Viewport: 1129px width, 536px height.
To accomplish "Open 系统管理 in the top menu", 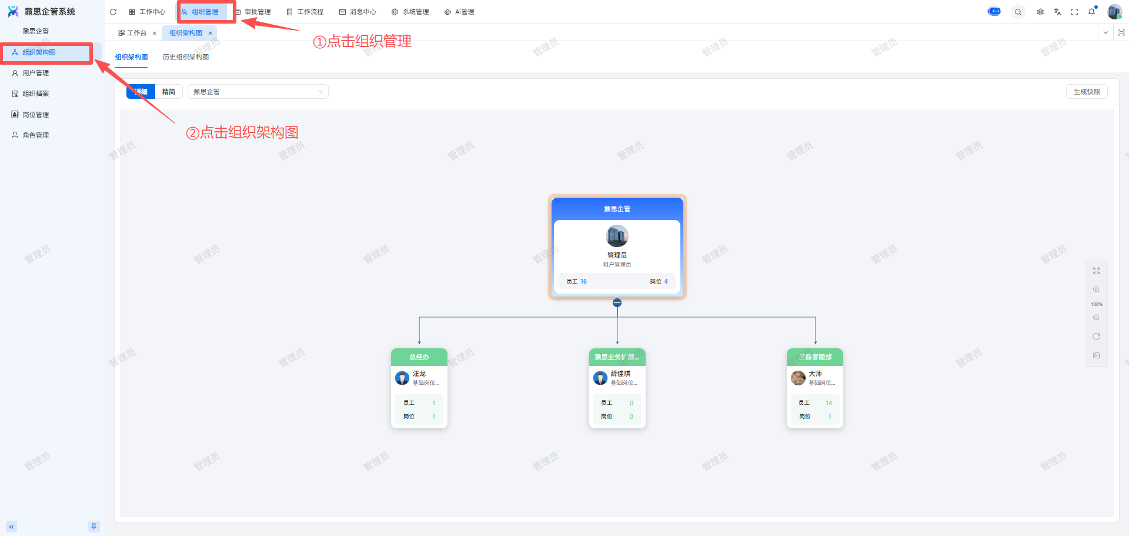I will point(410,12).
